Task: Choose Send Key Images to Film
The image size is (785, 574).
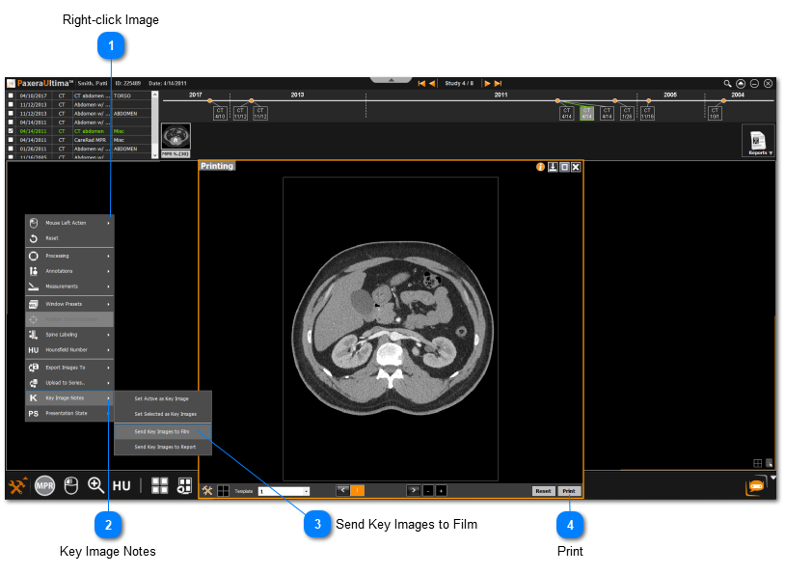Action: [162, 431]
